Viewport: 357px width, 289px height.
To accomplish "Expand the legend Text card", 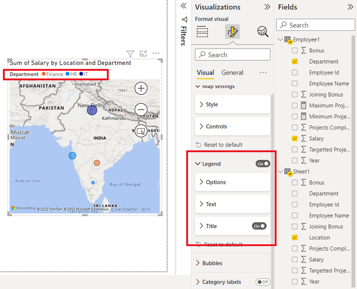I will [233, 204].
